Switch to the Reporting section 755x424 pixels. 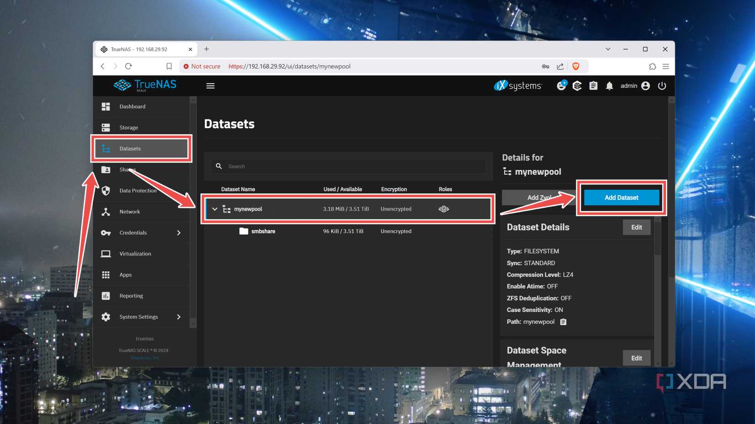pos(131,296)
